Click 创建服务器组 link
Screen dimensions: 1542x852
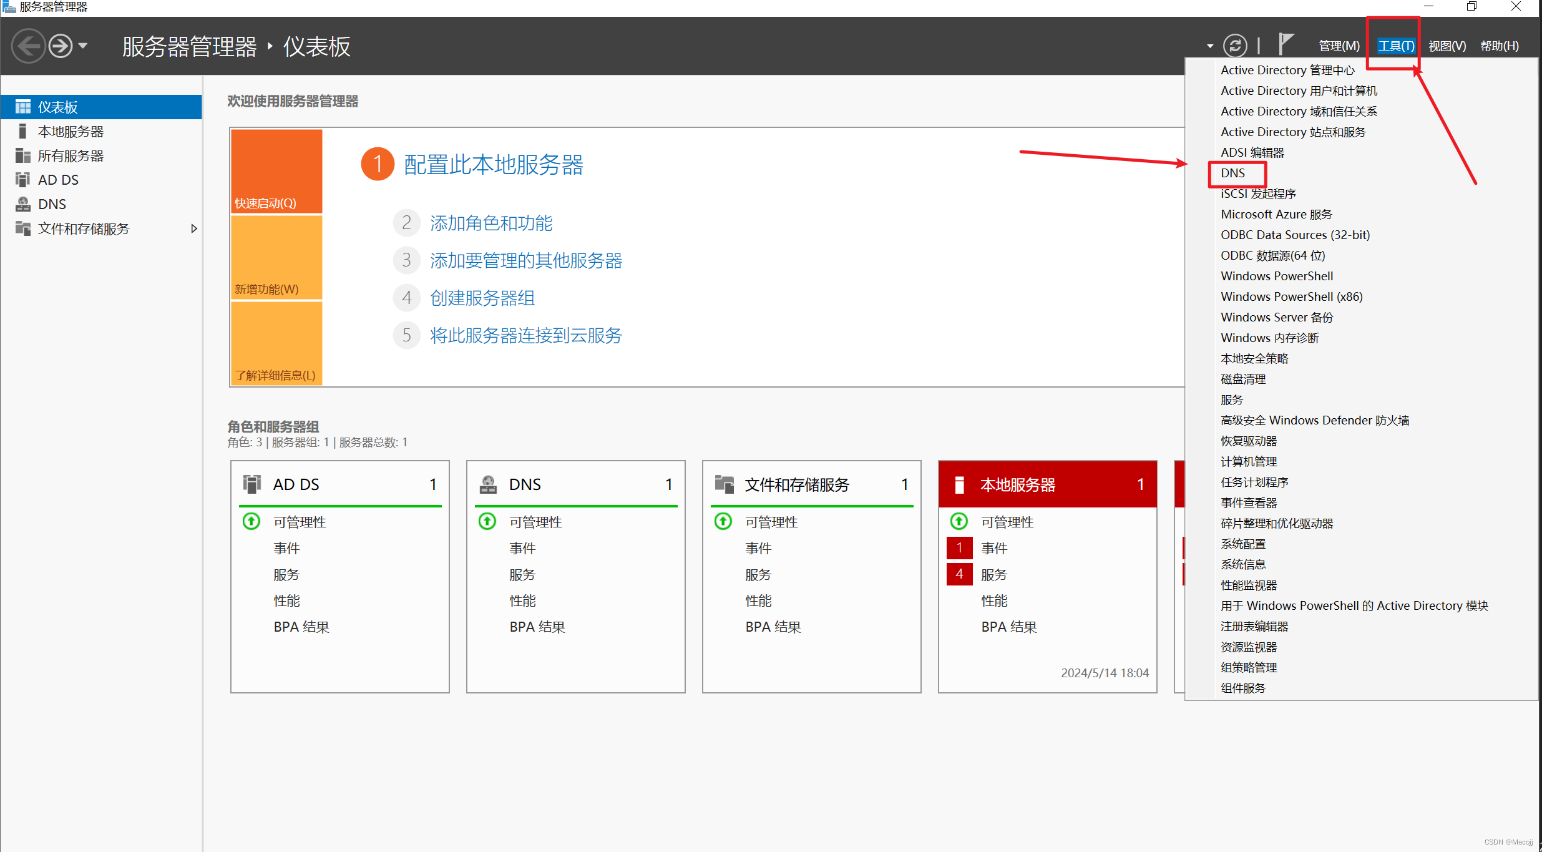click(482, 298)
